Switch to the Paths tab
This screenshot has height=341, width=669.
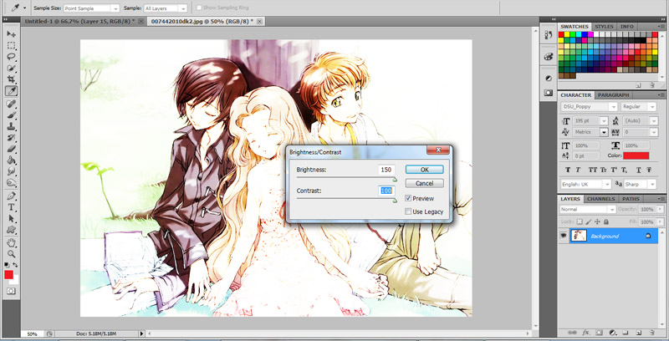631,199
